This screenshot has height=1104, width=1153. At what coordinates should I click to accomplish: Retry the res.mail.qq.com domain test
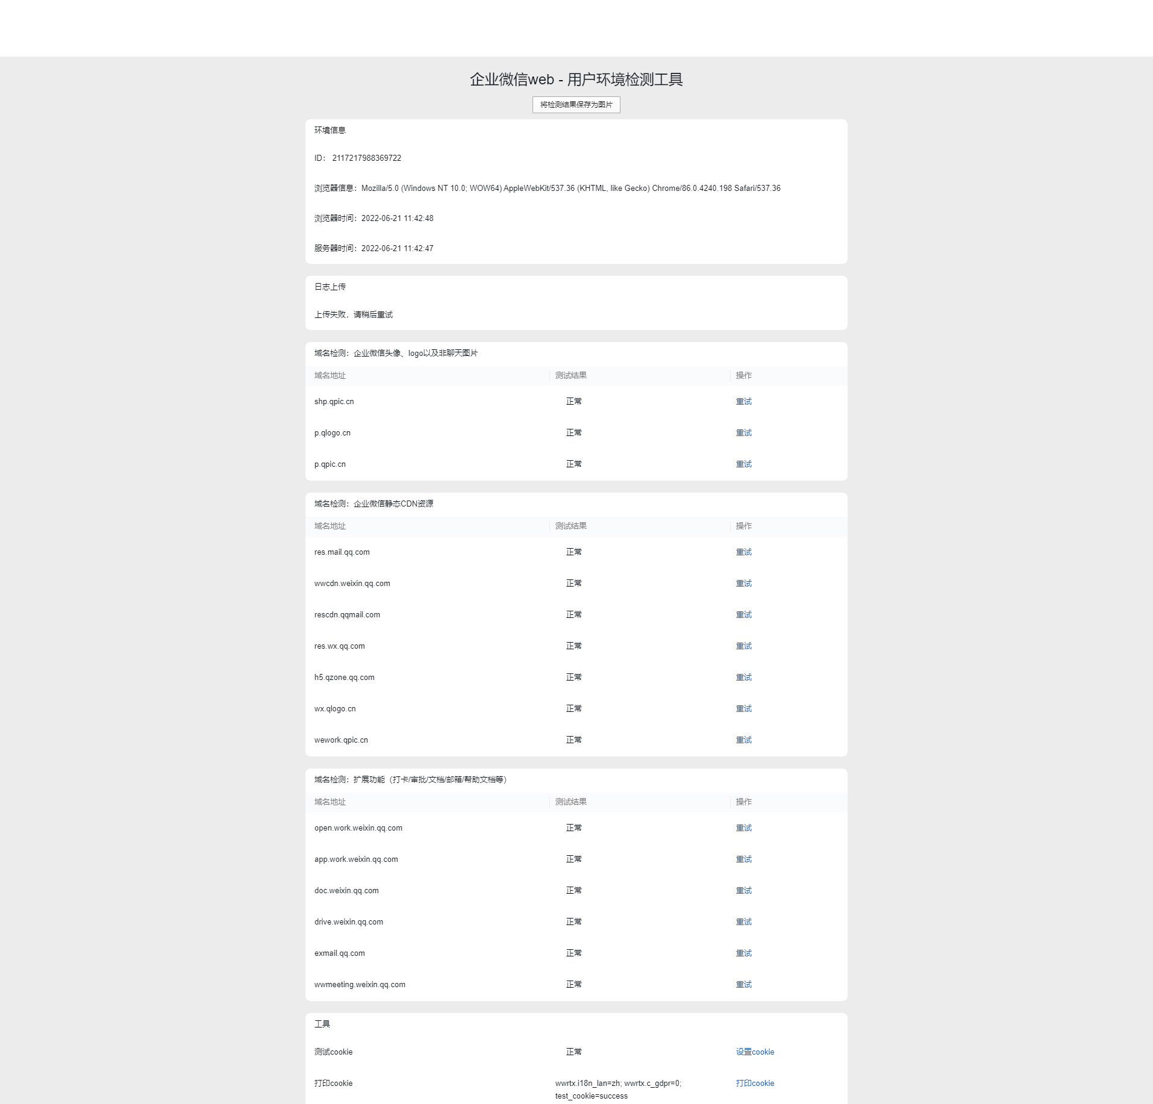[x=743, y=552]
